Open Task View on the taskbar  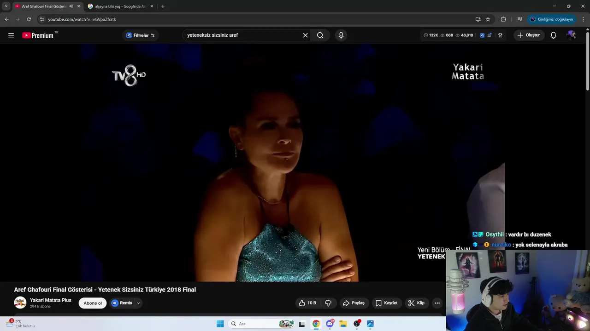pos(302,324)
